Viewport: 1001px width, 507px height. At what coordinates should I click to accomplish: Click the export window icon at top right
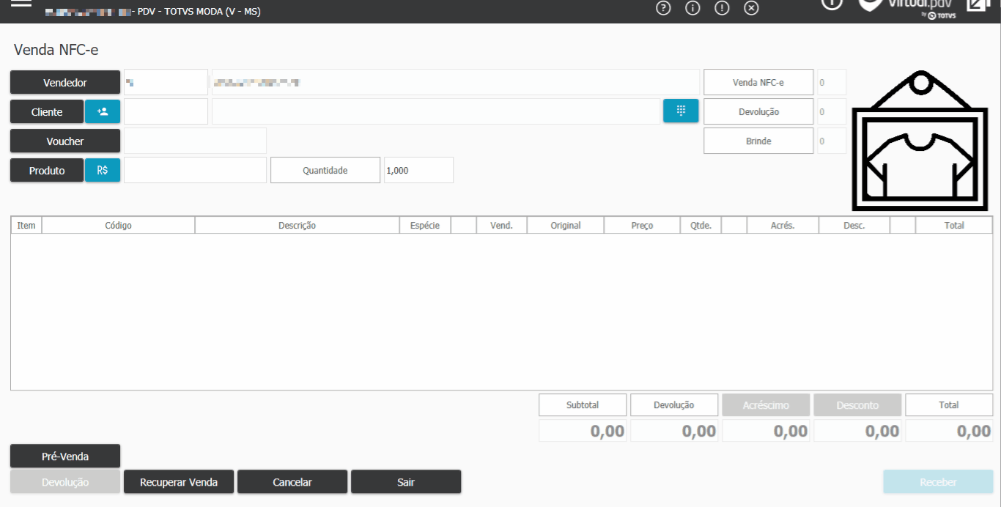tap(978, 4)
